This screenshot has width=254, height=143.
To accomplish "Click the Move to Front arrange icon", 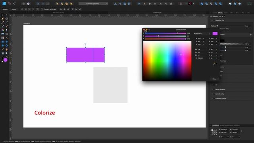I will pos(71,4).
